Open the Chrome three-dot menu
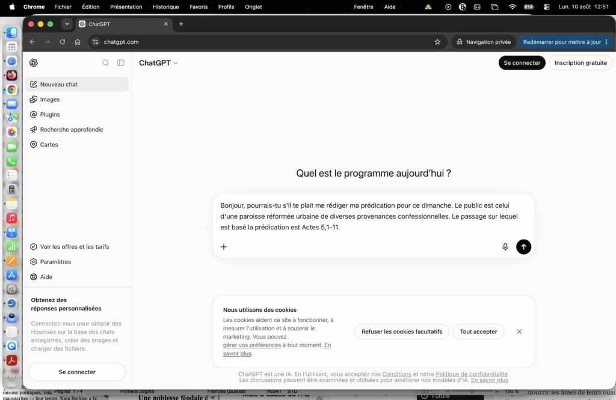 (x=606, y=42)
